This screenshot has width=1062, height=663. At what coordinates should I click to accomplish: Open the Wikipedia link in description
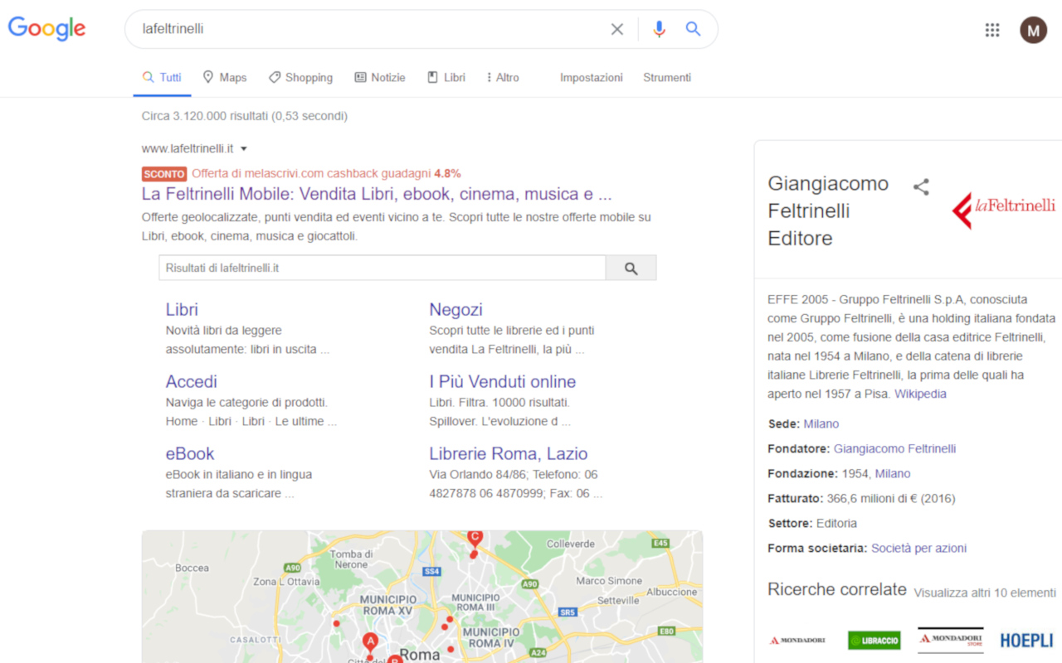(x=920, y=394)
